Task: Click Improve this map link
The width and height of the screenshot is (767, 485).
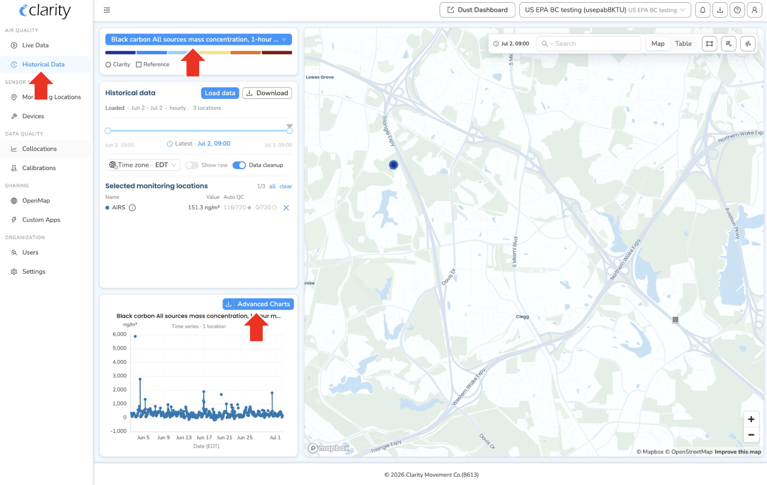Action: coord(738,452)
